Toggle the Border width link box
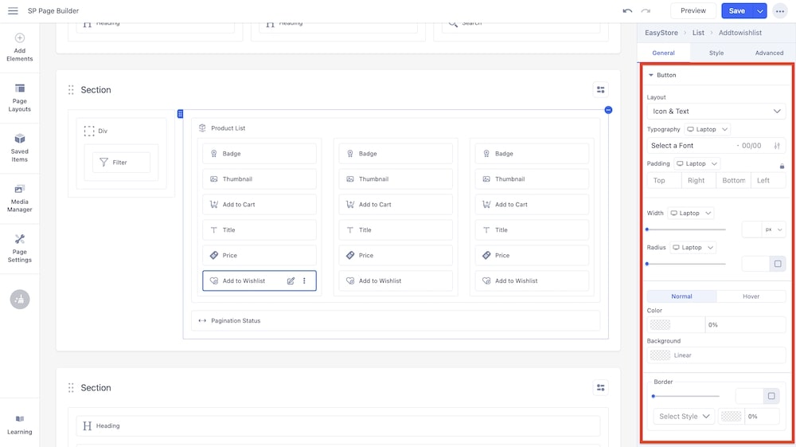This screenshot has height=447, width=796. [771, 396]
